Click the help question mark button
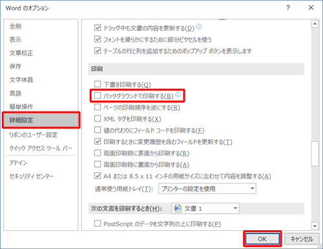323x249 pixels. click(288, 8)
